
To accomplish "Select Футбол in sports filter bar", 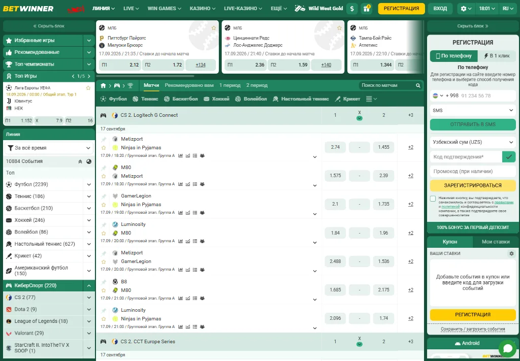I will (114, 99).
